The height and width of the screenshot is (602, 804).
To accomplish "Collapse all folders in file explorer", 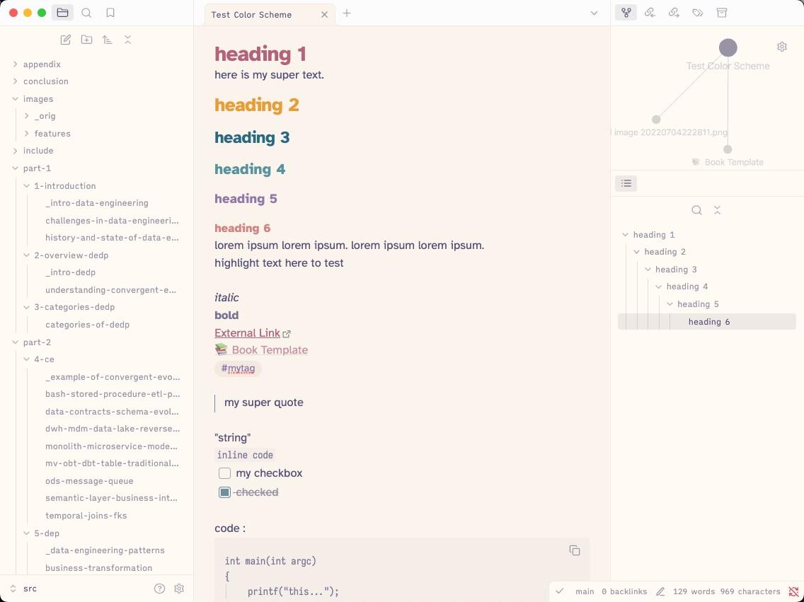I will pyautogui.click(x=127, y=40).
